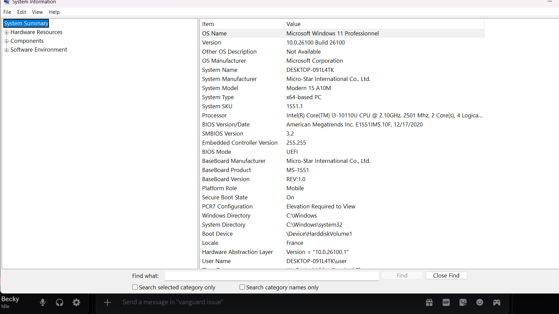Click the 'Microsoft Windows 11 Professionnel' value
Screen dimensions: 559x314
333,33
